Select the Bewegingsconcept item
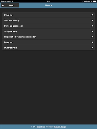Screen dimensions: 97x129 point(48,26)
